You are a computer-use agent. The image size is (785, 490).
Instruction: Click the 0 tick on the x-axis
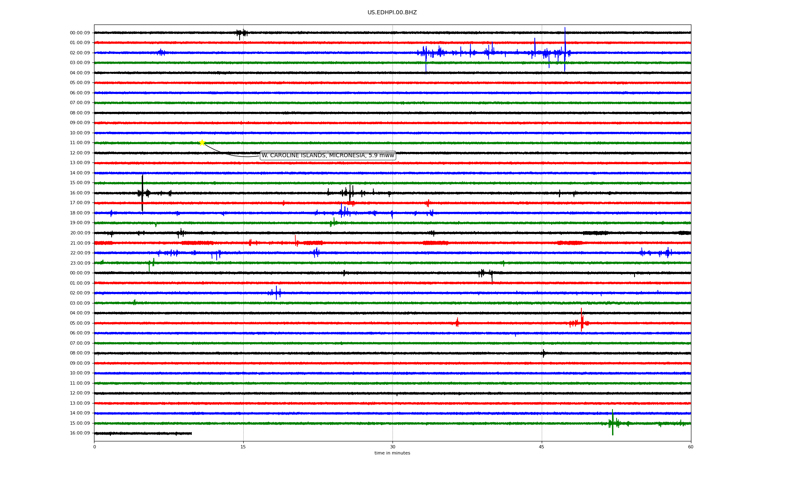pos(94,447)
